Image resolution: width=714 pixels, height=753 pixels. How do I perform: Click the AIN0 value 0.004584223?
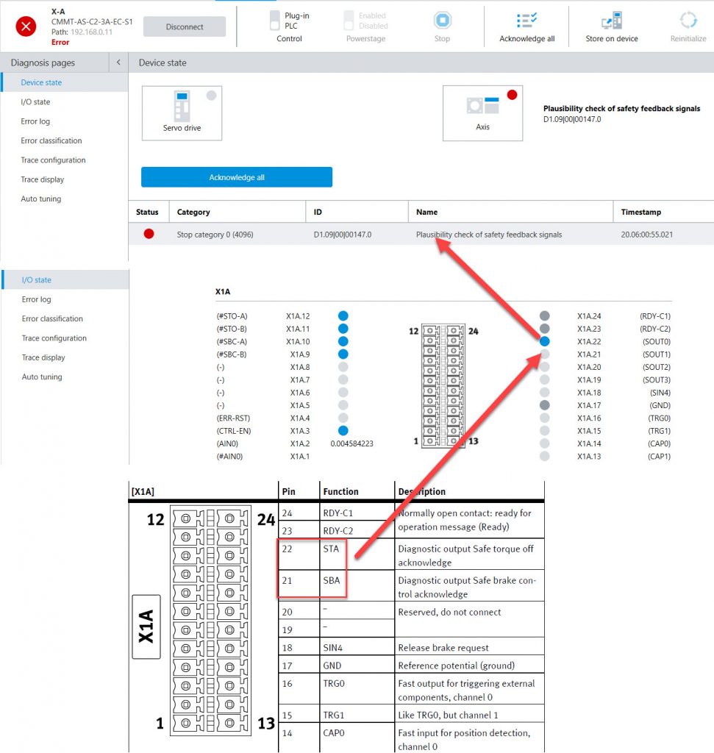click(351, 443)
